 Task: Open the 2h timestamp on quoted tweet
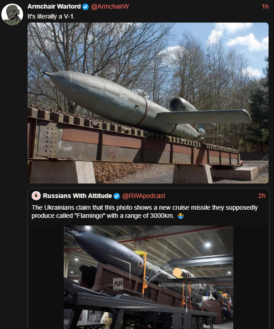tap(262, 196)
